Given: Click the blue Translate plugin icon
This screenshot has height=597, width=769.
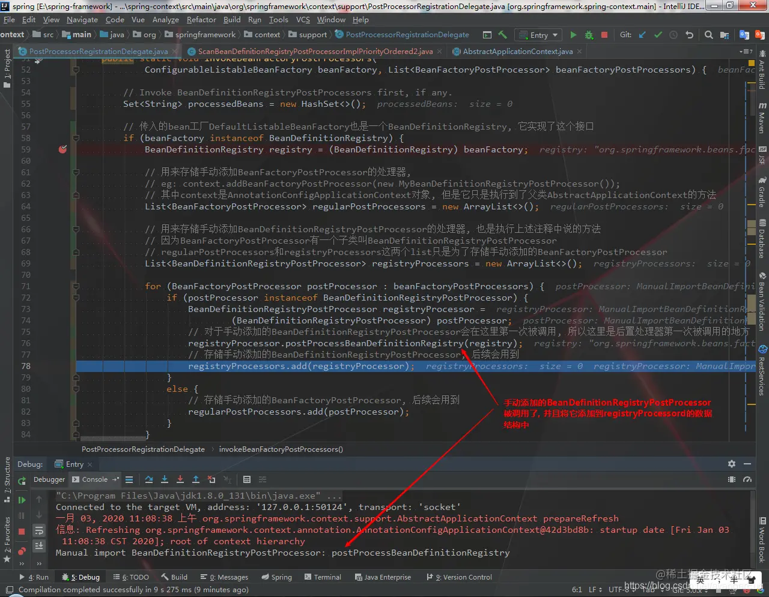Looking at the screenshot, I should click(744, 35).
